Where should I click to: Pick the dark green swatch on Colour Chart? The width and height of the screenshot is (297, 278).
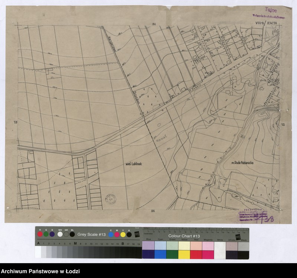pos(172,254)
